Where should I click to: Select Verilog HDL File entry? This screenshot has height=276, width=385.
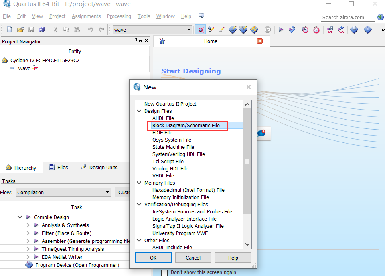(x=170, y=168)
